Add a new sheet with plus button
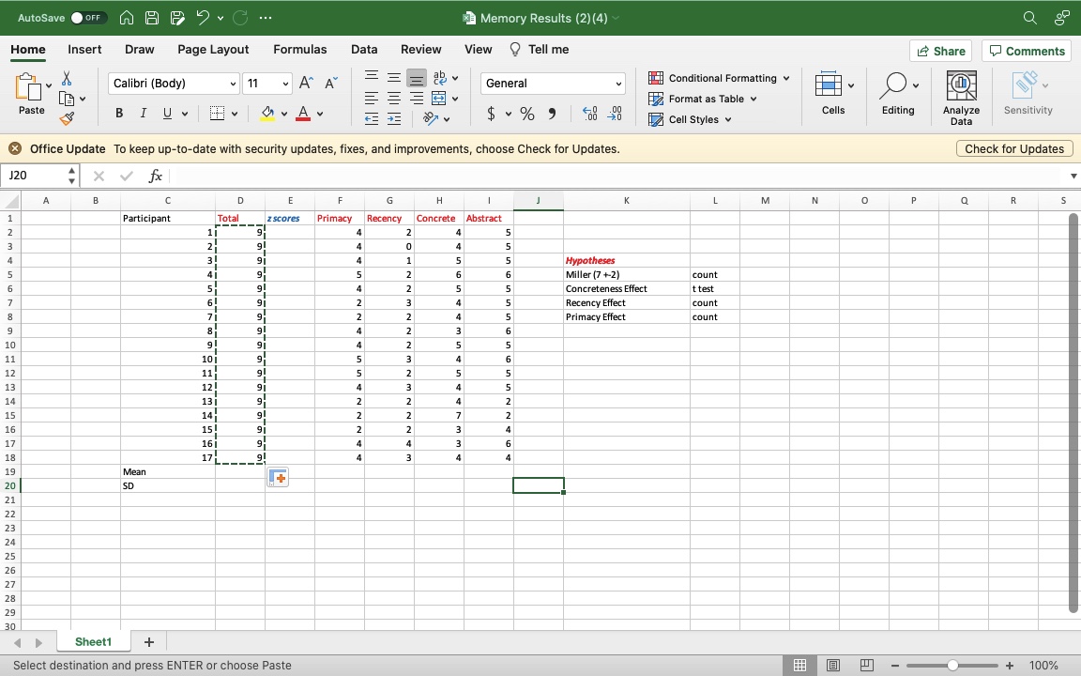This screenshot has height=676, width=1081. [149, 642]
